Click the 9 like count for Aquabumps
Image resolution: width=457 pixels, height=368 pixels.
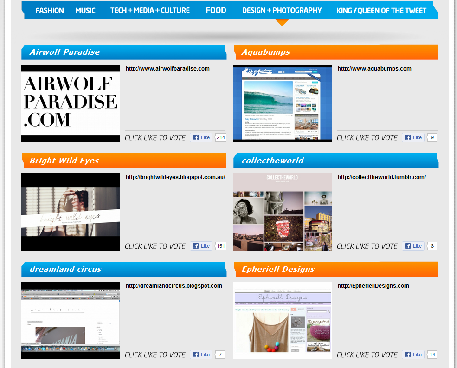tap(432, 137)
